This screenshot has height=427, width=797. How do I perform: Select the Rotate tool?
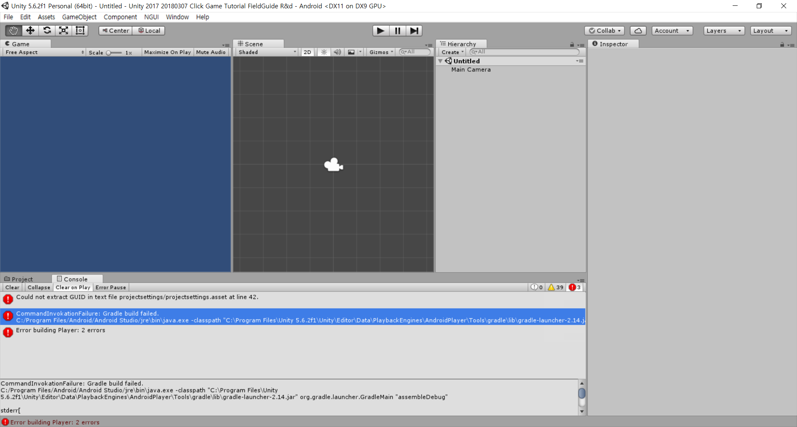pos(47,31)
